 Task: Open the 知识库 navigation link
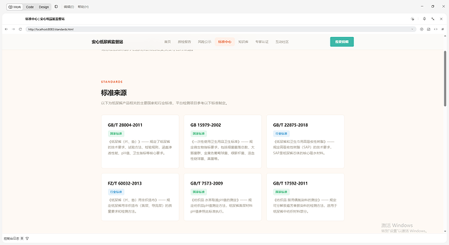pyautogui.click(x=243, y=42)
